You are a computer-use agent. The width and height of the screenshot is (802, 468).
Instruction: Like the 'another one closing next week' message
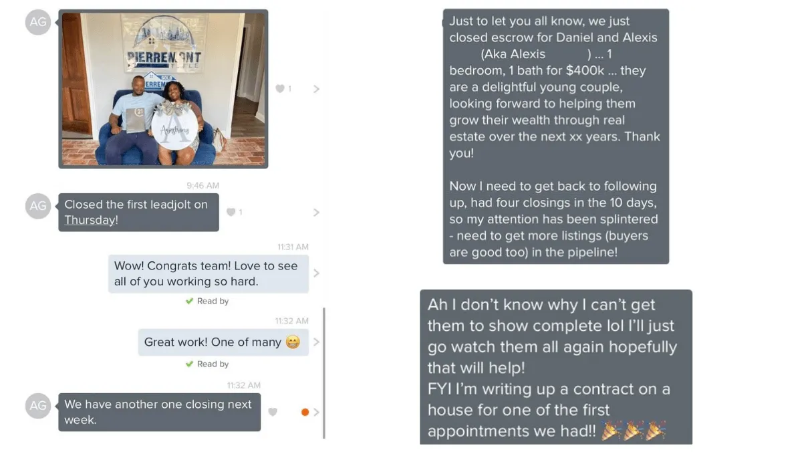tap(273, 413)
